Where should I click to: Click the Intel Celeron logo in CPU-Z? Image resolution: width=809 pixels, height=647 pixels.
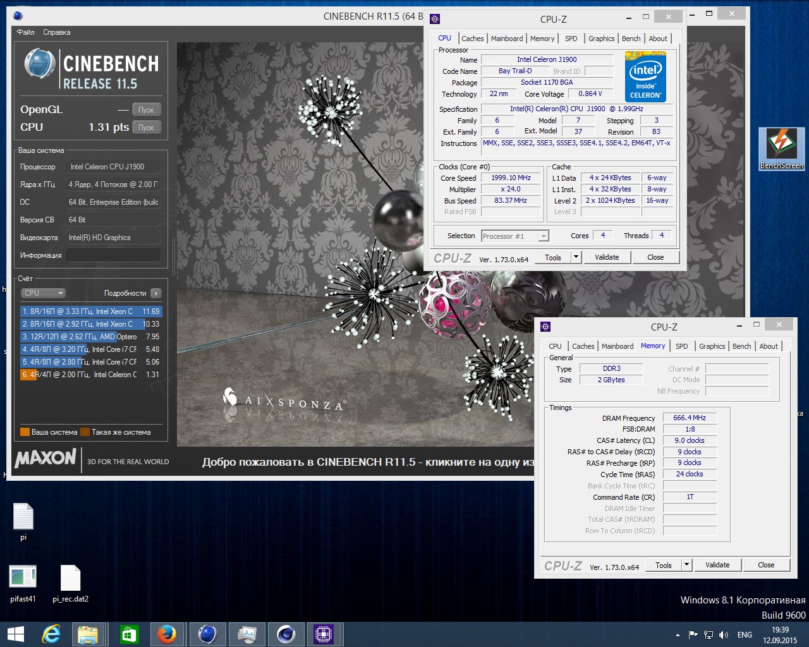pos(645,76)
